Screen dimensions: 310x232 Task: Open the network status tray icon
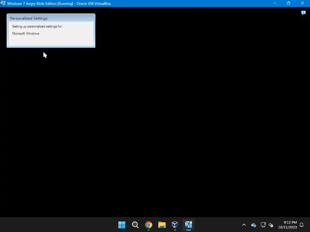tap(263, 225)
